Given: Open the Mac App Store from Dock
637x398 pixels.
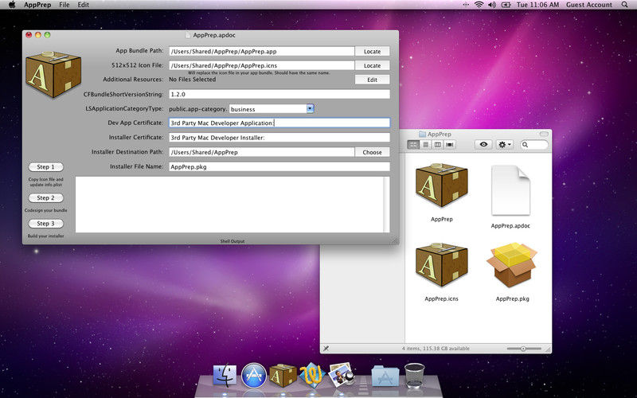Looking at the screenshot, I should [254, 375].
